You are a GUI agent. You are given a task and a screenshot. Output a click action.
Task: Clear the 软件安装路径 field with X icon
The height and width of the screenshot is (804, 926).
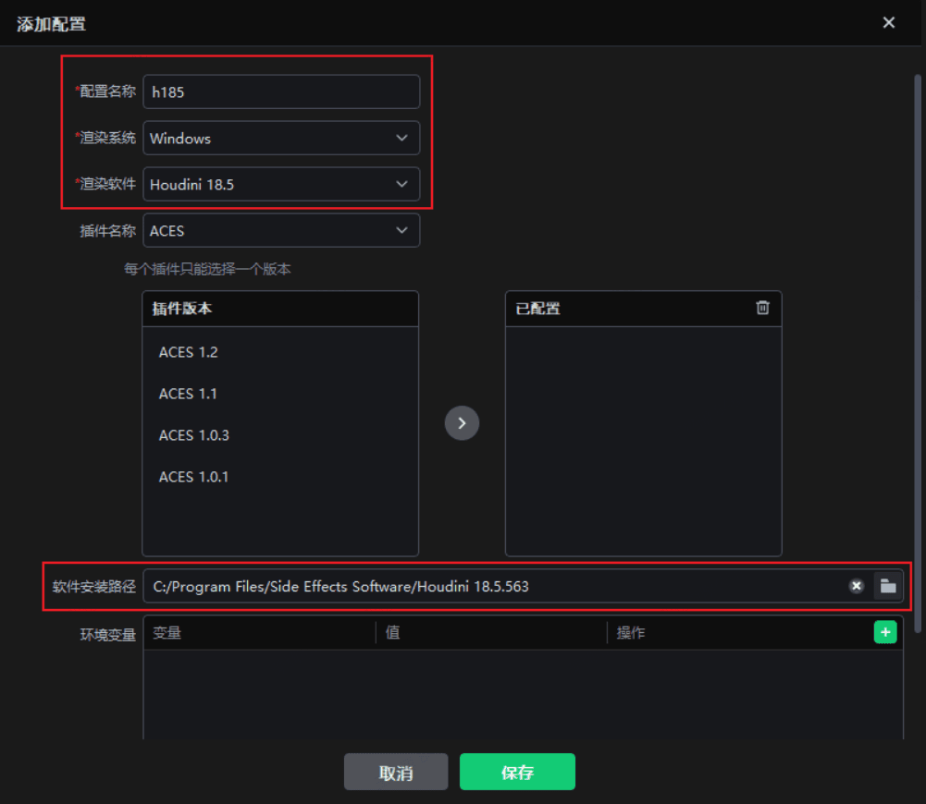(857, 586)
